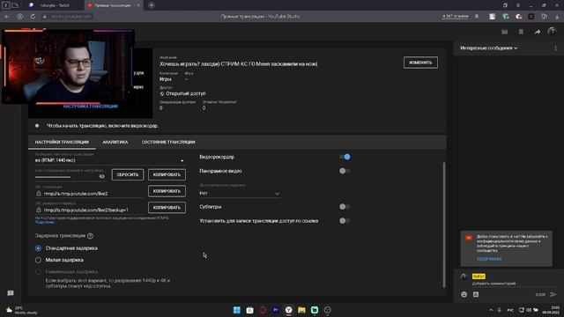Reveal the hidden stream key with eye icon

pos(102,176)
